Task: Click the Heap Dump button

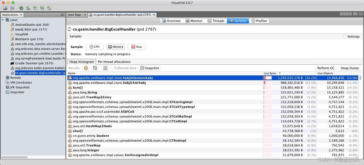Action: (x=349, y=68)
